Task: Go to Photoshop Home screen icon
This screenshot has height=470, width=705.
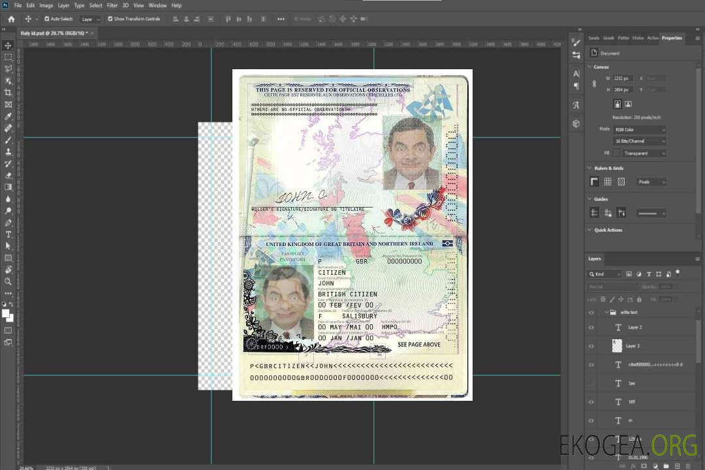Action: coord(11,19)
